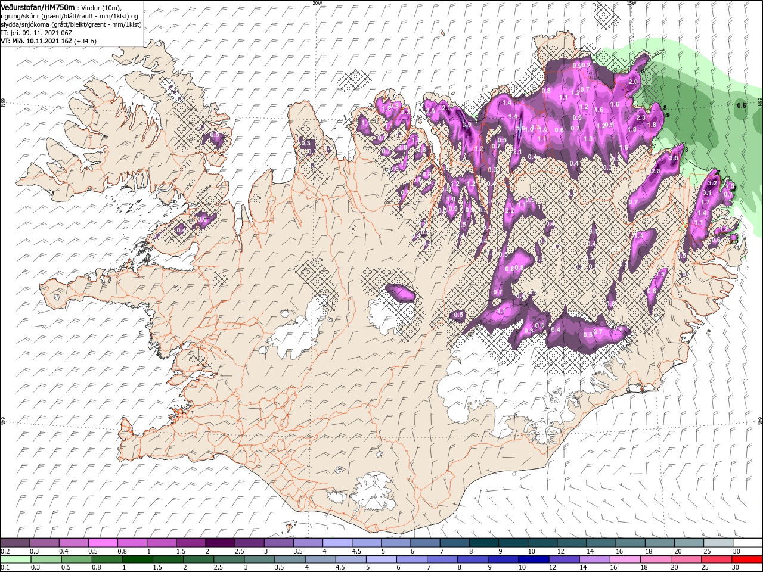Pick the bright red 30 swatch in the lower legend row
The width and height of the screenshot is (763, 572).
pos(748,559)
